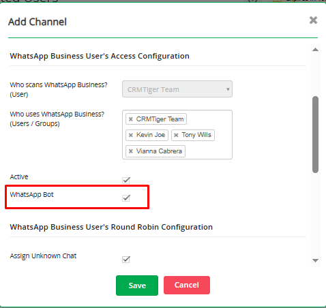The image size is (326, 308).
Task: Click the Tony Wills tag label
Action: click(196, 135)
